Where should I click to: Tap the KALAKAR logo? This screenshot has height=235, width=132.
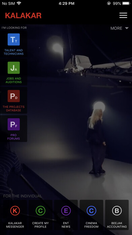pyautogui.click(x=23, y=16)
